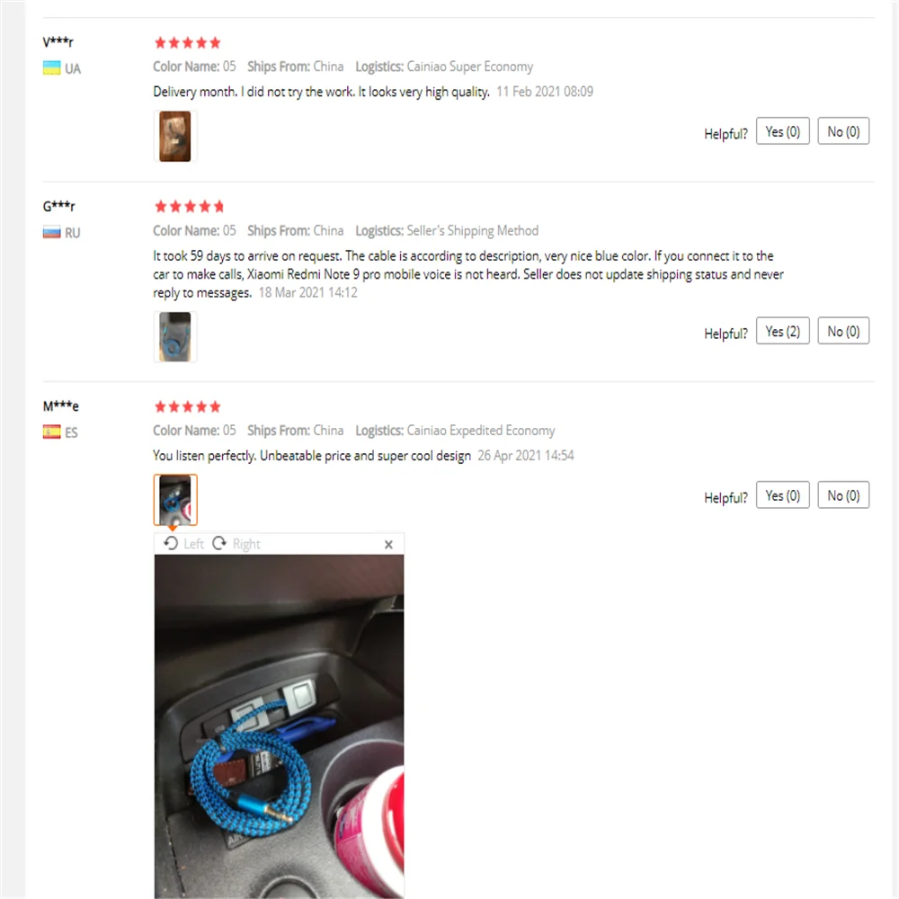Screen dimensions: 899x899
Task: Open V***r's brown review photo thumbnail
Action: tap(175, 137)
